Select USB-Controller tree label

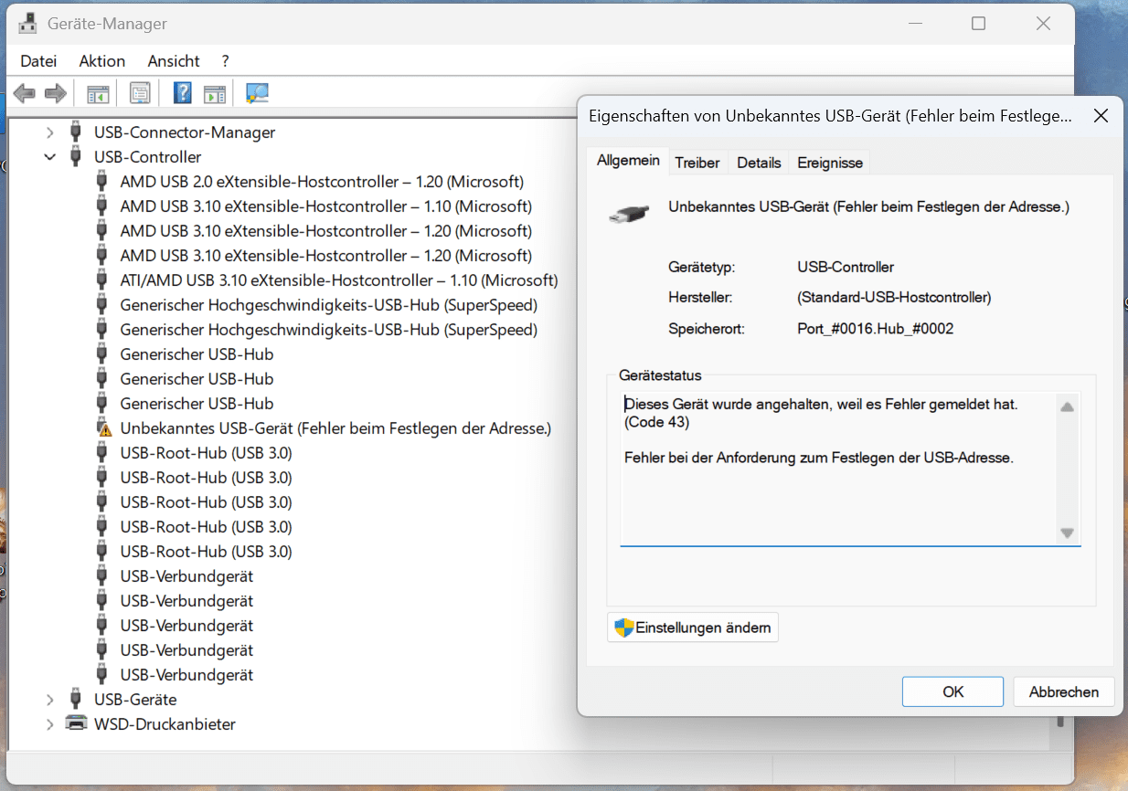(x=148, y=157)
